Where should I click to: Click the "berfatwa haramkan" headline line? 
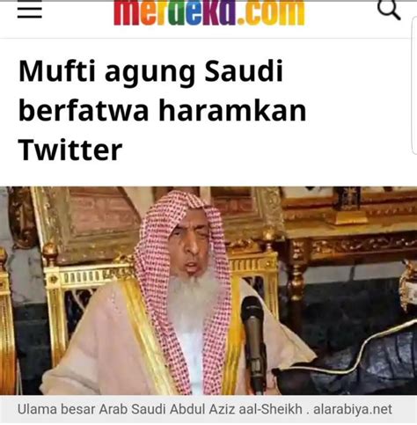162,110
